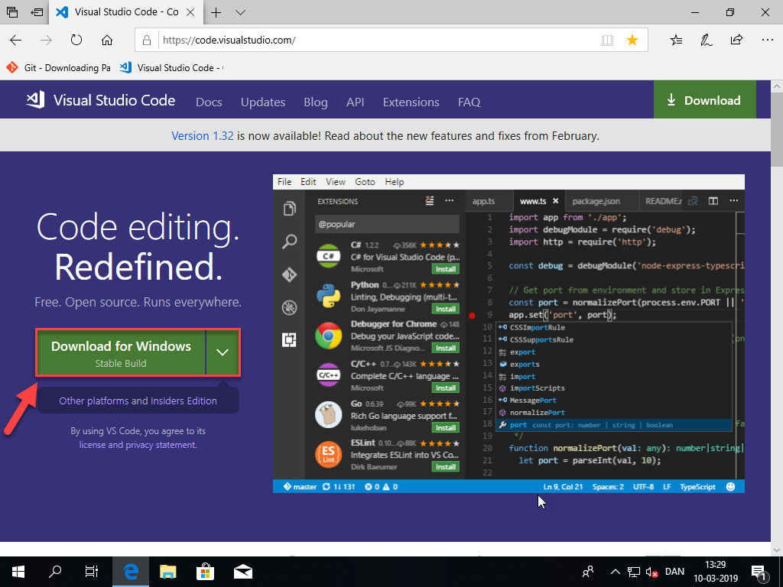Open the FAQ page
The width and height of the screenshot is (783, 587).
[x=469, y=102]
